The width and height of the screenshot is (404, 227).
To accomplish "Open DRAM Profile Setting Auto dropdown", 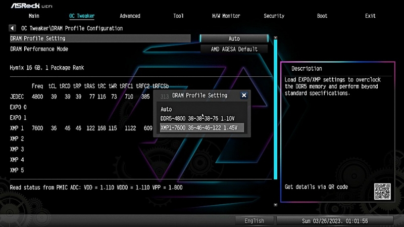I will [x=234, y=38].
